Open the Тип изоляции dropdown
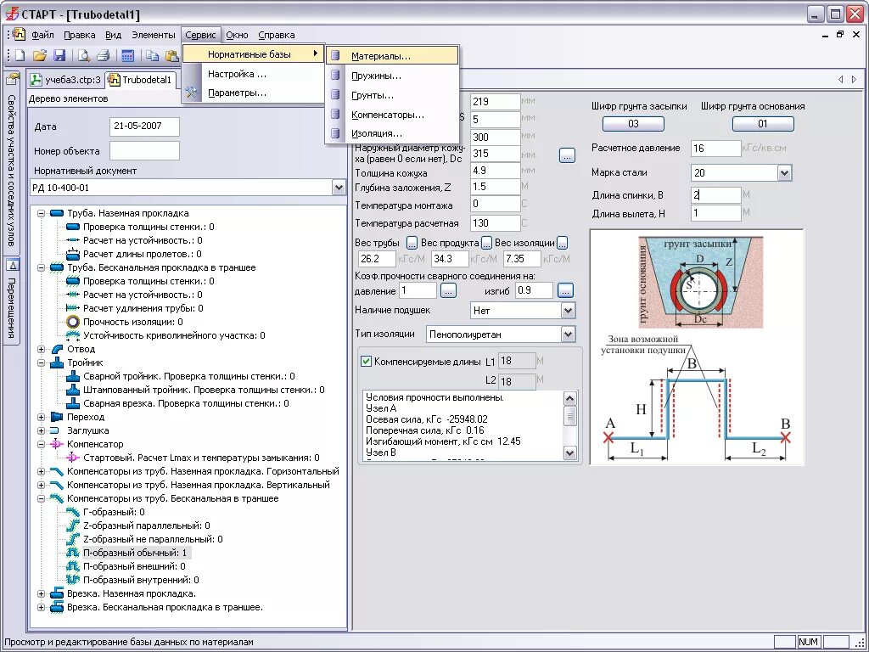The image size is (869, 652). click(568, 334)
